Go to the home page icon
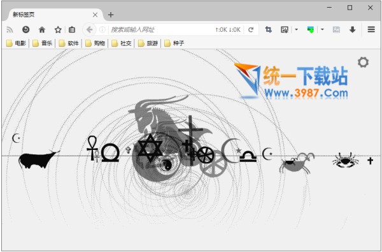 (x=42, y=30)
